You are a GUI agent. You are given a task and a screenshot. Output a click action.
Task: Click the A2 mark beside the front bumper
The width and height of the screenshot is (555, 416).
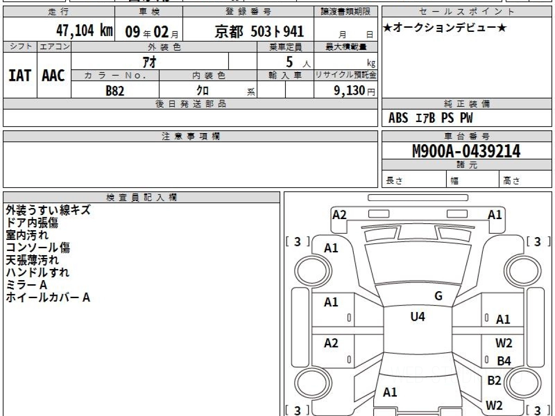click(339, 214)
